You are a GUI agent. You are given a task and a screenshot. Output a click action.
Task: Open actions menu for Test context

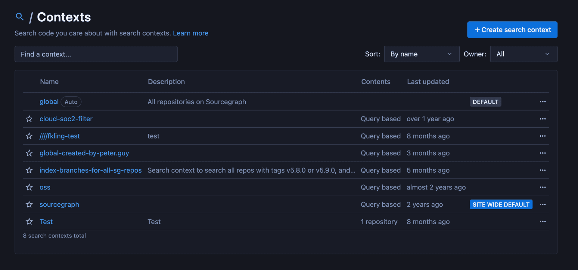click(543, 221)
